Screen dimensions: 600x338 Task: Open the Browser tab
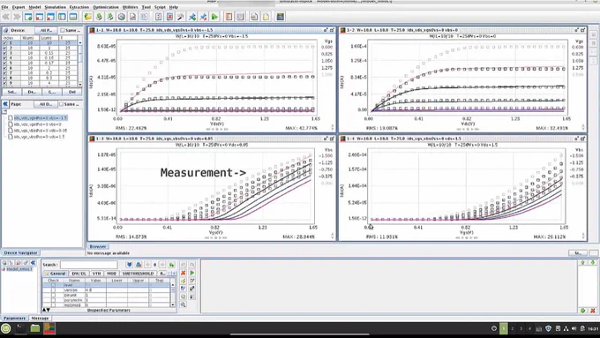98,246
